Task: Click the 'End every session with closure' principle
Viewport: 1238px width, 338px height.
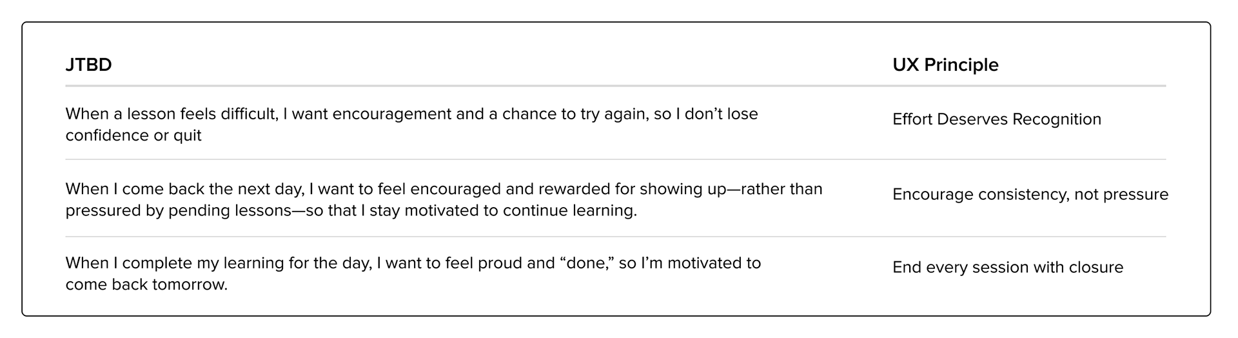Action: pos(1007,268)
